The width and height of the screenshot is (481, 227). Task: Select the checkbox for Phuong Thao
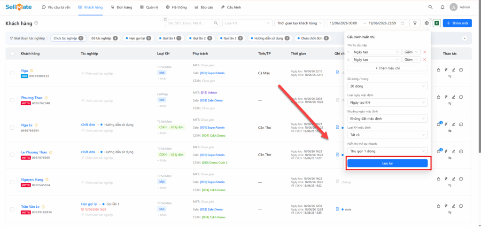coord(12,100)
